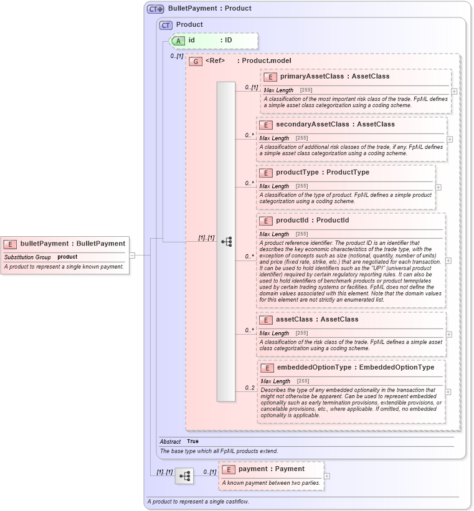474x511 pixels.
Task: Click the E icon of assetClass element
Action: pos(266,320)
